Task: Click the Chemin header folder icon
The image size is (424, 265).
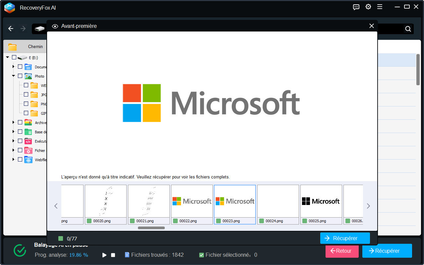Action: tap(13, 47)
